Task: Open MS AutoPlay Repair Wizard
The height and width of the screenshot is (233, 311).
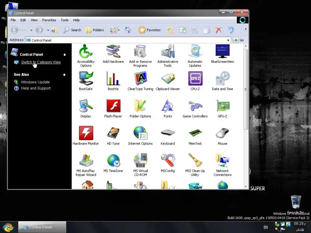Action: pos(86,165)
